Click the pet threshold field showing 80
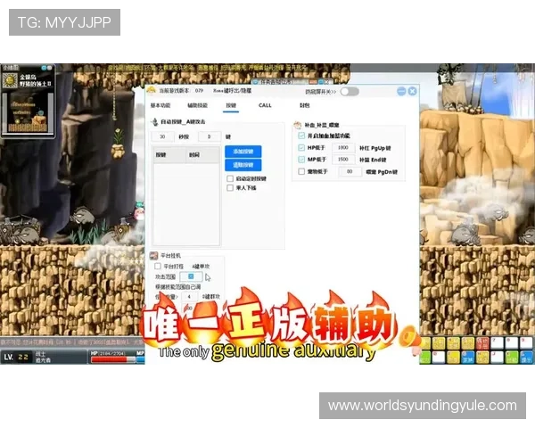This screenshot has width=535, height=428. (350, 171)
